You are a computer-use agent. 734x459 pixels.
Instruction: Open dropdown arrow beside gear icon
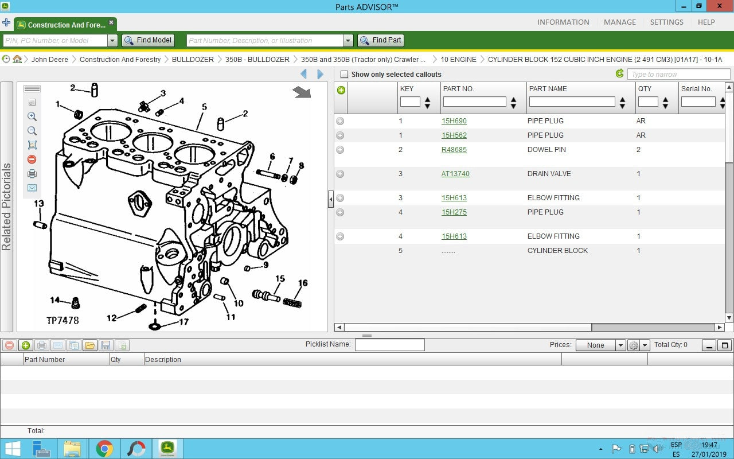645,345
